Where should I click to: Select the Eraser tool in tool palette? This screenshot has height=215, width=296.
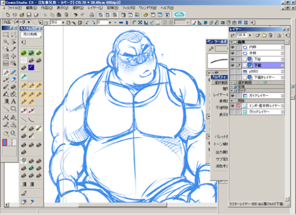click(x=13, y=79)
